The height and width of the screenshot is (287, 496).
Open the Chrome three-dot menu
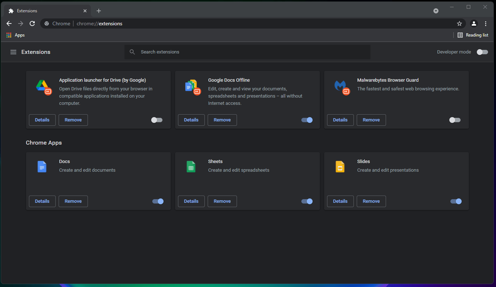pyautogui.click(x=486, y=23)
